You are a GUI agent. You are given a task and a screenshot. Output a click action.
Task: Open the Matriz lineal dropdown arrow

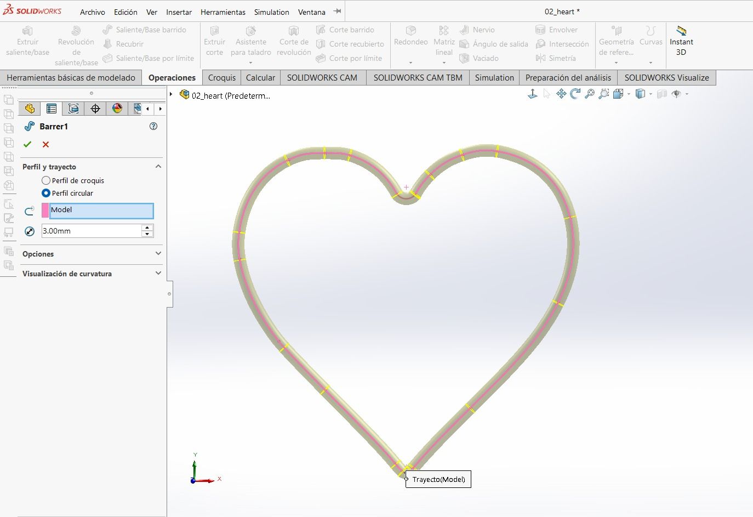(x=444, y=63)
